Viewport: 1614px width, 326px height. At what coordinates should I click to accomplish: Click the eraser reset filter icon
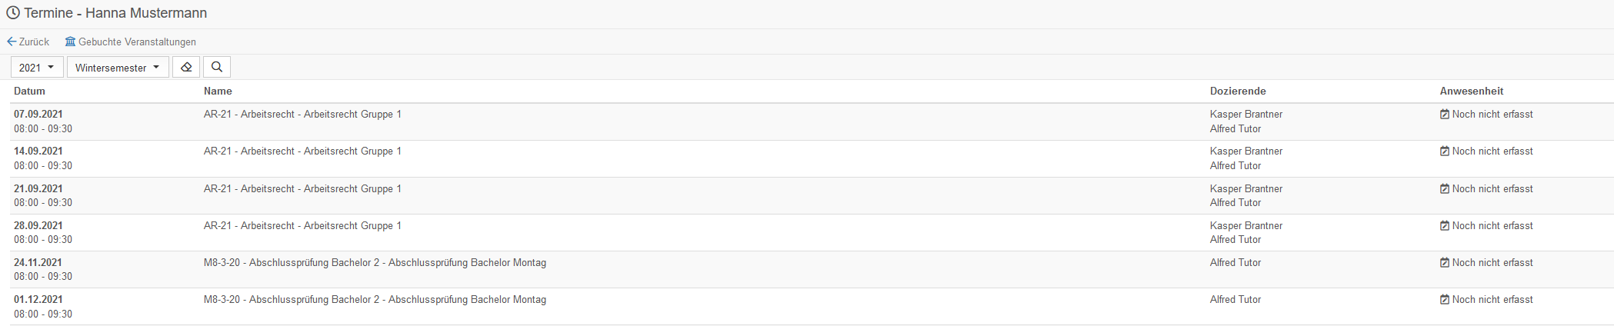click(186, 68)
